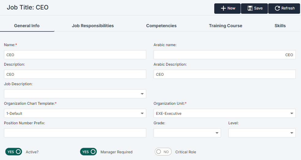Screen dimensions: 301x160
Task: Click the Position Number Prefix field
Action: pos(75,133)
